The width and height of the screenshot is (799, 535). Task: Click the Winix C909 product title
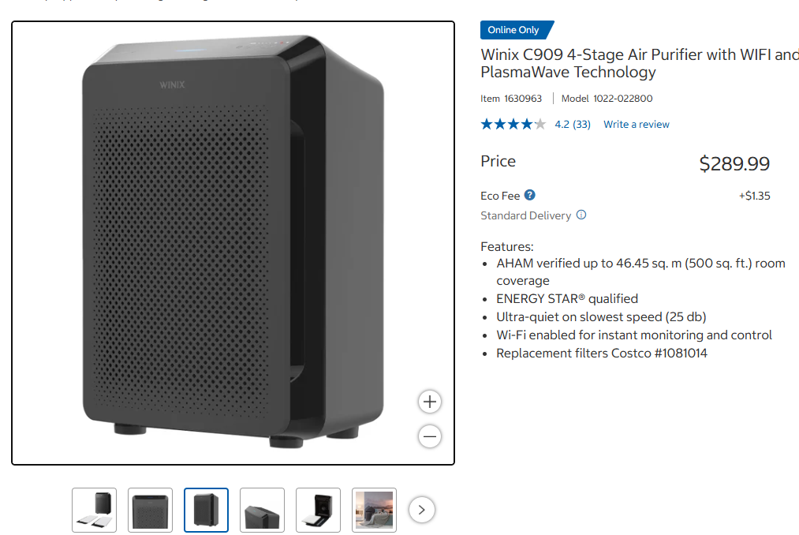(640, 63)
